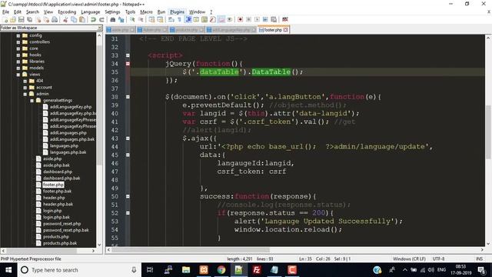Toggle Synchronize Horizontal Scrolling icon
The width and height of the screenshot is (492, 277).
click(x=160, y=19)
